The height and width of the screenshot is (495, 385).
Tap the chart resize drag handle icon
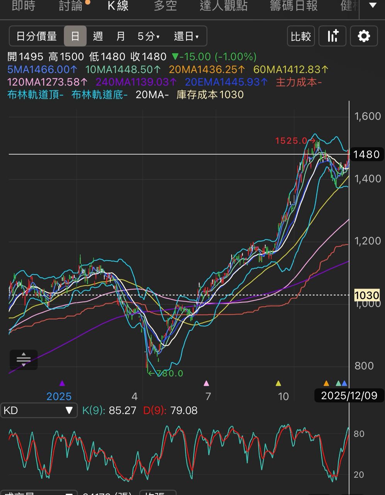coord(24,360)
